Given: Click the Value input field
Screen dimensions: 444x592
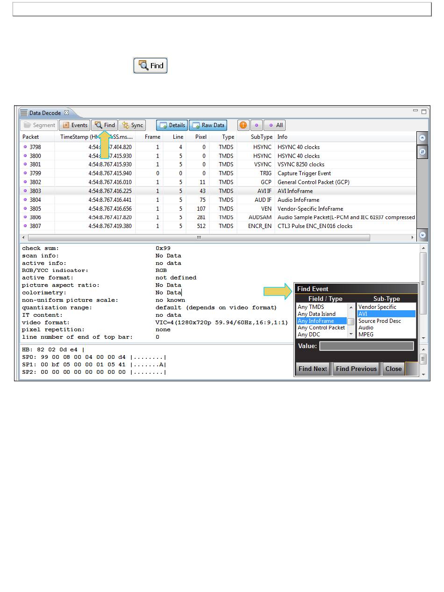Looking at the screenshot, I should [x=366, y=346].
